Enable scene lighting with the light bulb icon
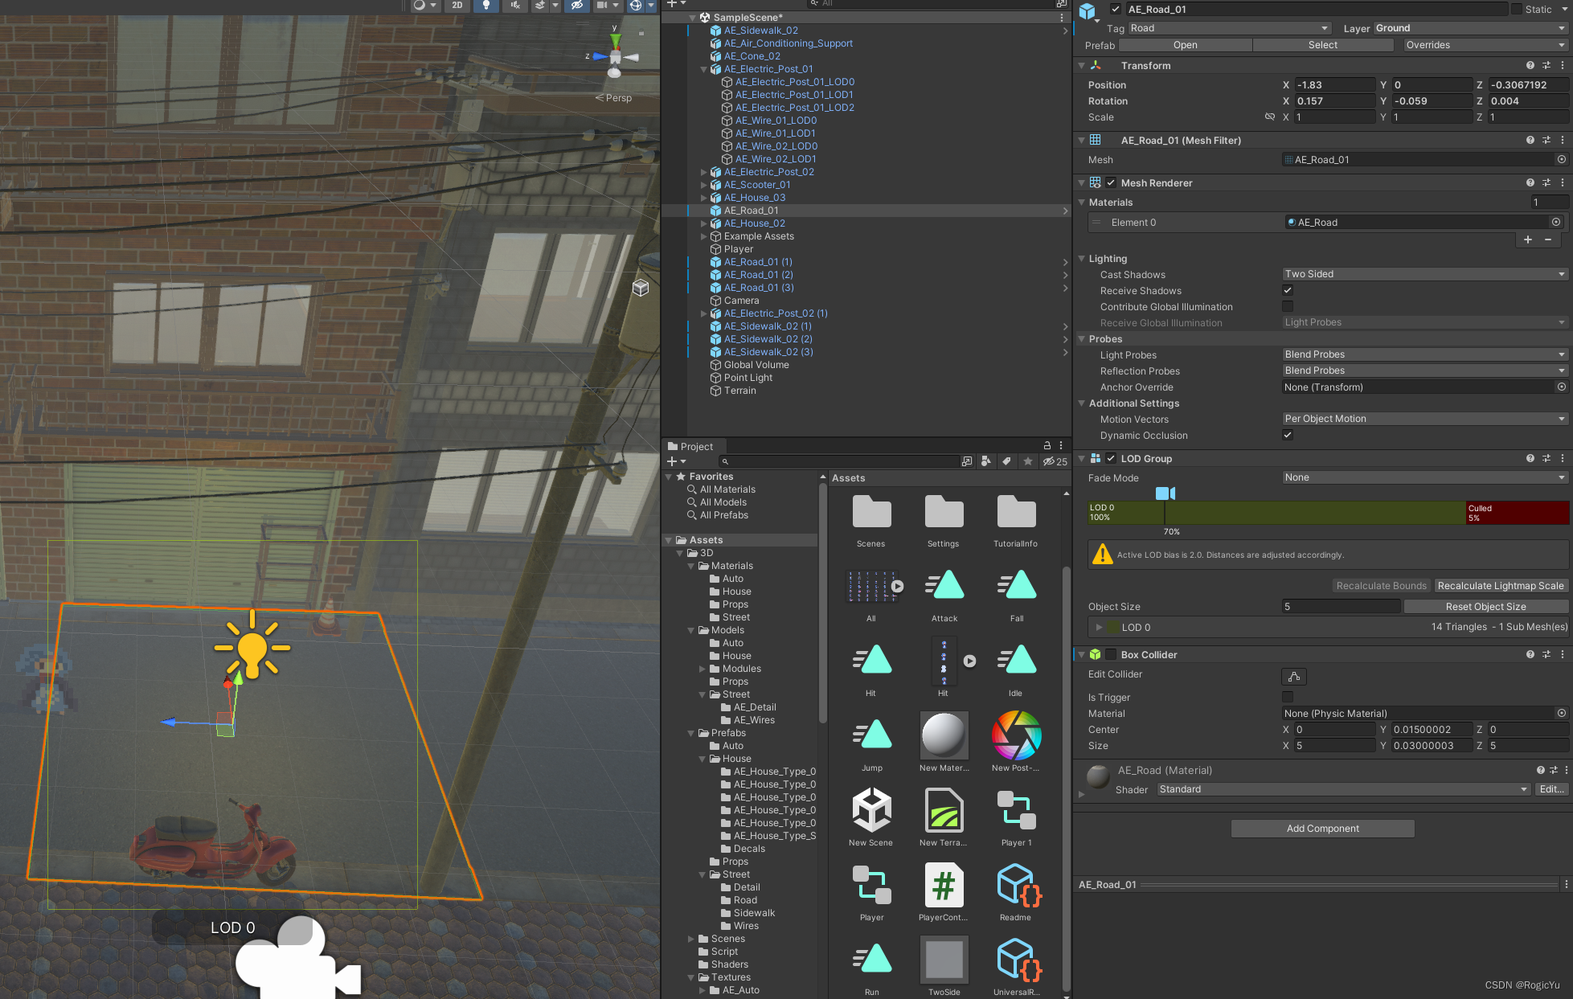Viewport: 1573px width, 999px height. point(485,6)
